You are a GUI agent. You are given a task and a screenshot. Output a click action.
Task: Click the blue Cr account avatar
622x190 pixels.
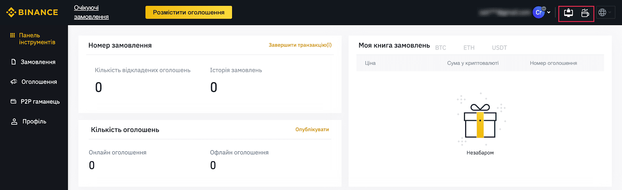point(538,12)
